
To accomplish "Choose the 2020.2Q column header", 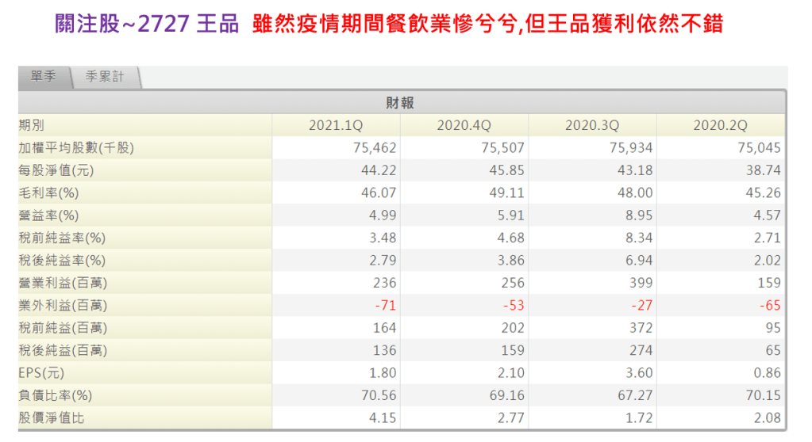I will click(x=720, y=125).
